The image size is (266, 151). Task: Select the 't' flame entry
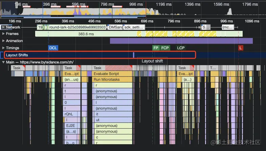(72, 91)
